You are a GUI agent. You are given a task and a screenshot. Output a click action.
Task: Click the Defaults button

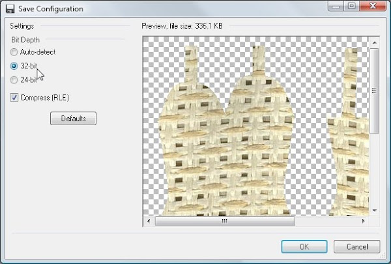(x=73, y=118)
